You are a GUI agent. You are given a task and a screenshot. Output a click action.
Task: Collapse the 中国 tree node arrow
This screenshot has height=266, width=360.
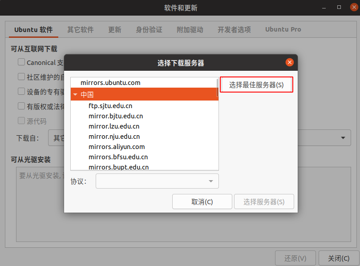75,95
